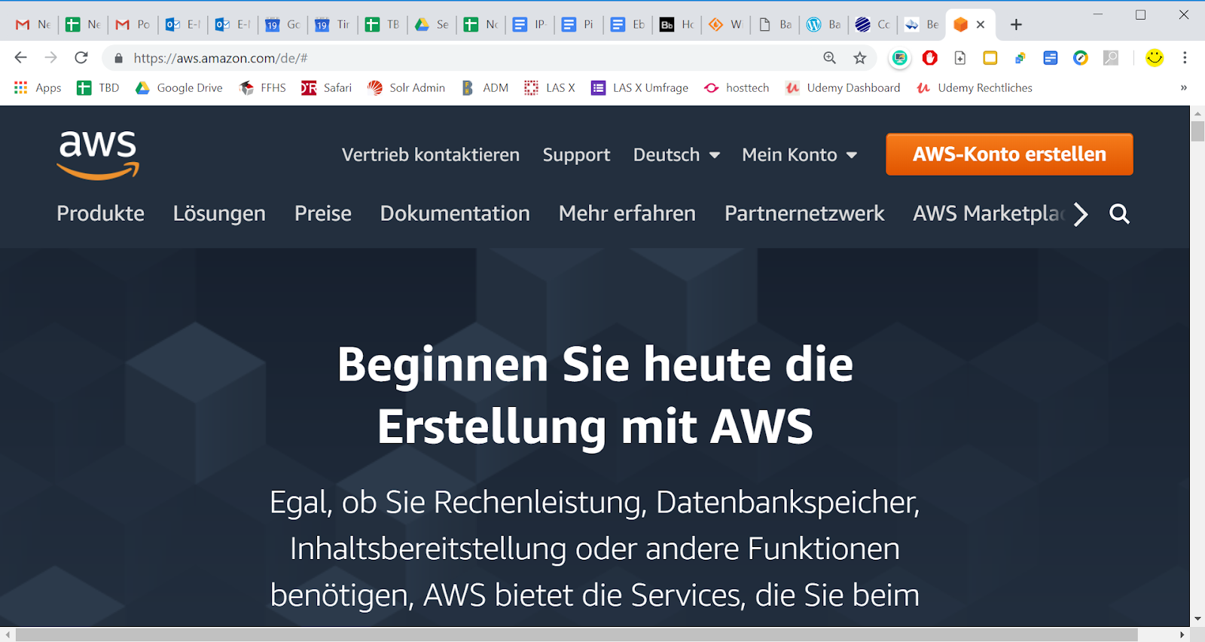Open the Solr Admin bookmark
This screenshot has width=1205, height=642.
(407, 88)
